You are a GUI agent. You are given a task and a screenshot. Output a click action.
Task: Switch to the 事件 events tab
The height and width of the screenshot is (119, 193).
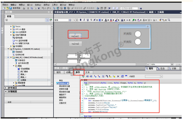tap(78, 72)
